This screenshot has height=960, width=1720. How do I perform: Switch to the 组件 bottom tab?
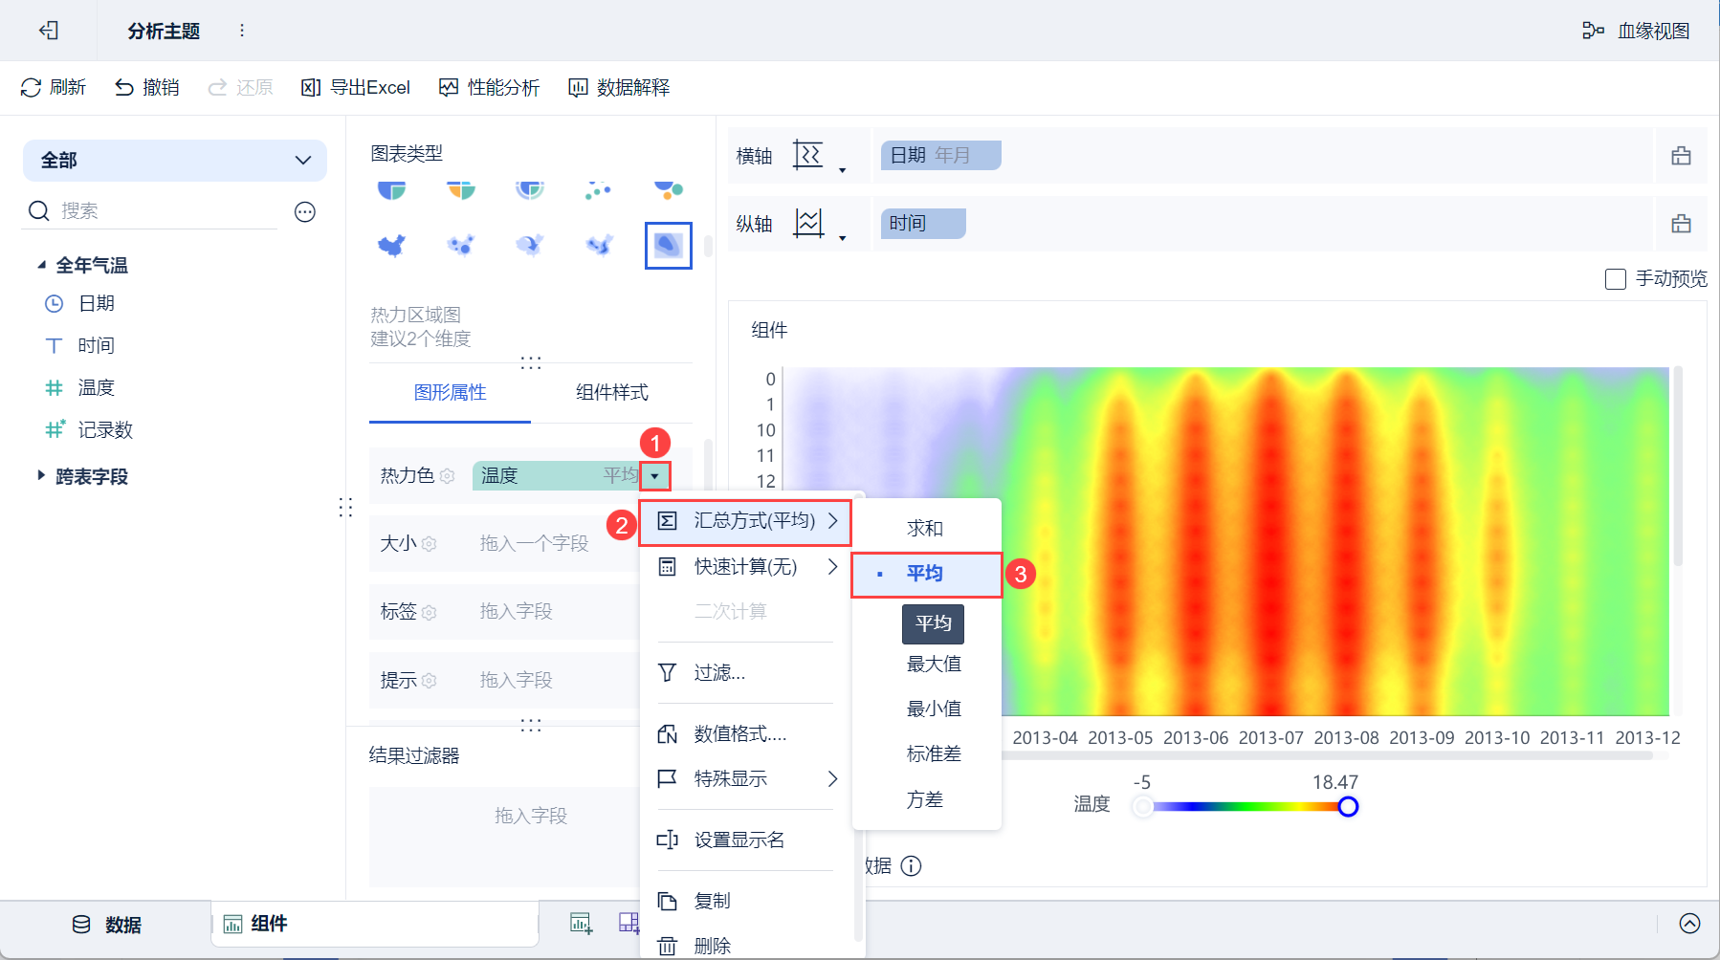click(x=375, y=924)
